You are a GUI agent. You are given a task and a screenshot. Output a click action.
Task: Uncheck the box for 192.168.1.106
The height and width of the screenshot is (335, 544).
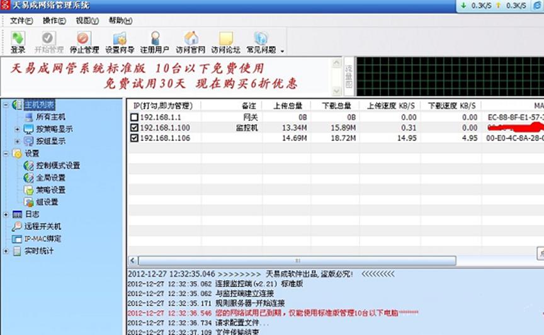point(134,138)
